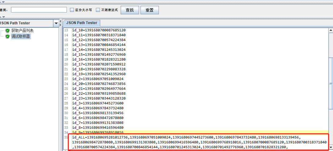Click line id_2=1391680697051009024
333x151 pixels.
[98, 79]
